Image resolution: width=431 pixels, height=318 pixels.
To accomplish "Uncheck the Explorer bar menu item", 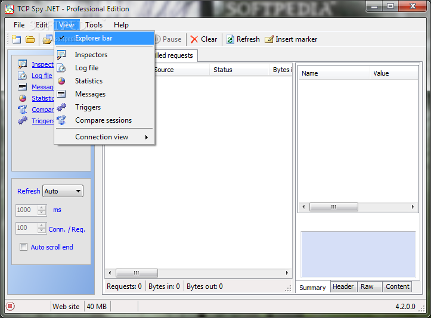I will (104, 38).
